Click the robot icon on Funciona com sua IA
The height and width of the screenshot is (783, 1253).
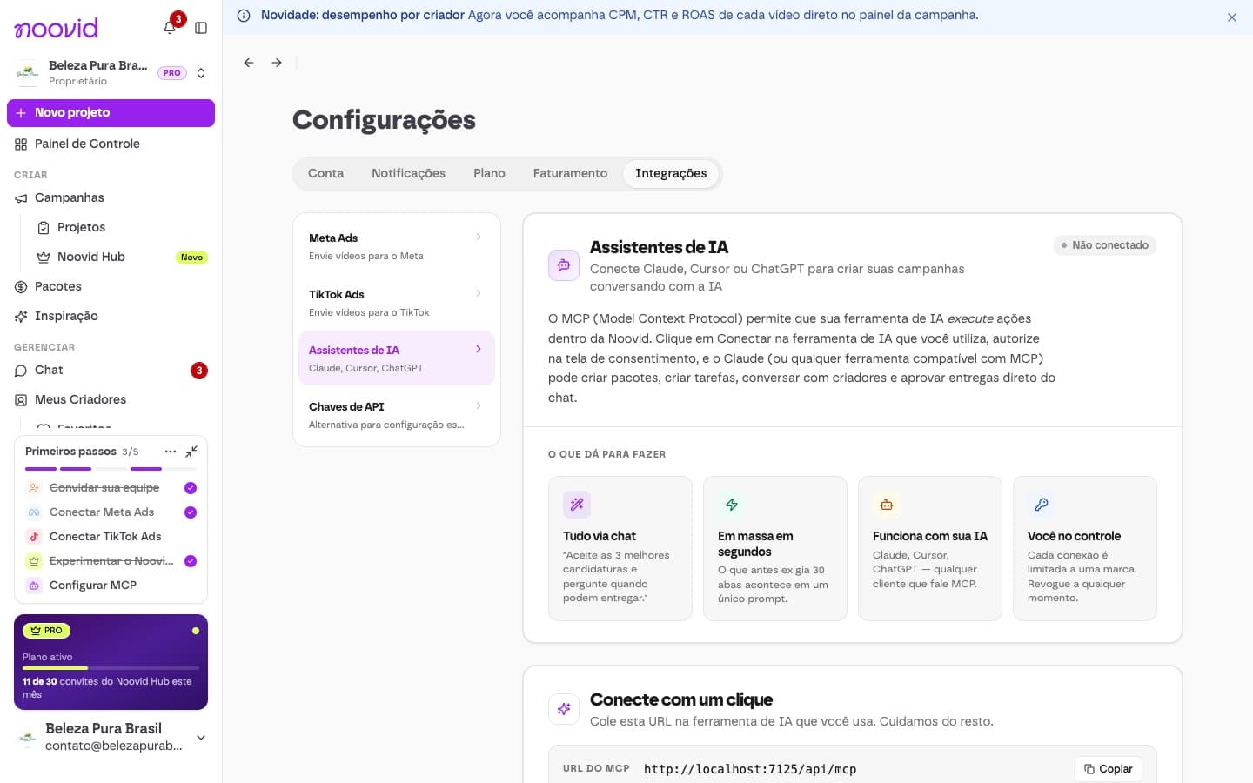tap(887, 505)
